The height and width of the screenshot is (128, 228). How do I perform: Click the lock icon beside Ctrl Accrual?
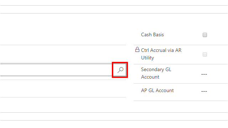(137, 50)
